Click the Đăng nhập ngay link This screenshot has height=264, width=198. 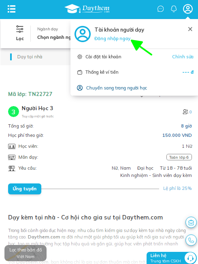point(113,38)
